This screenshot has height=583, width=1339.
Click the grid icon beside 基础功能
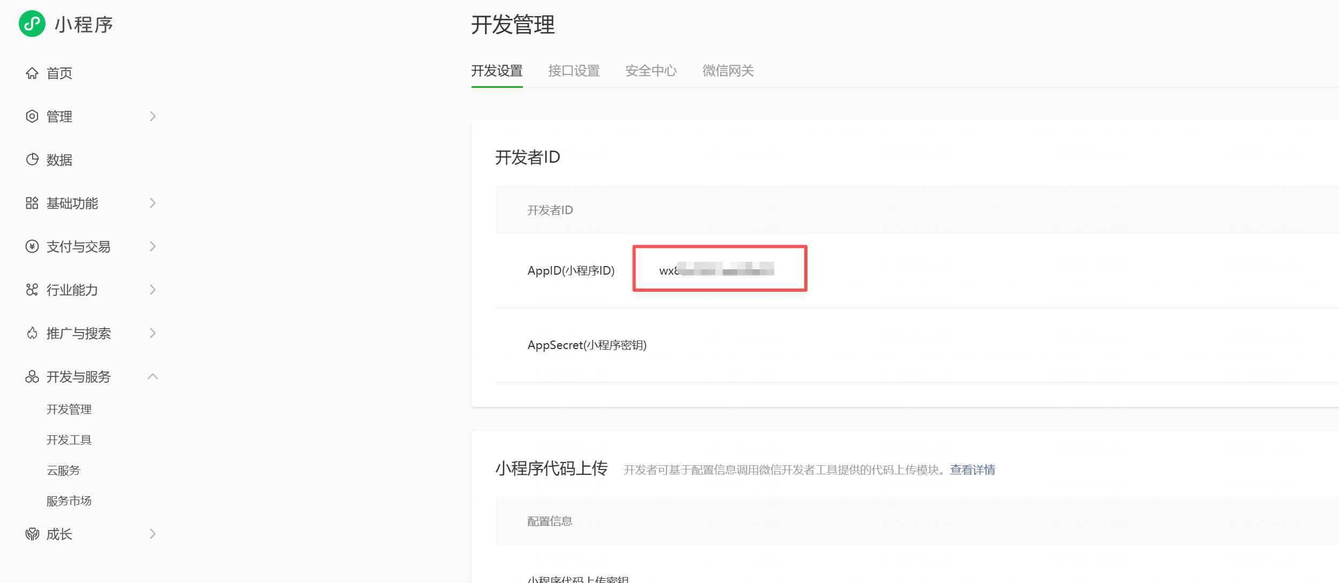(x=32, y=203)
